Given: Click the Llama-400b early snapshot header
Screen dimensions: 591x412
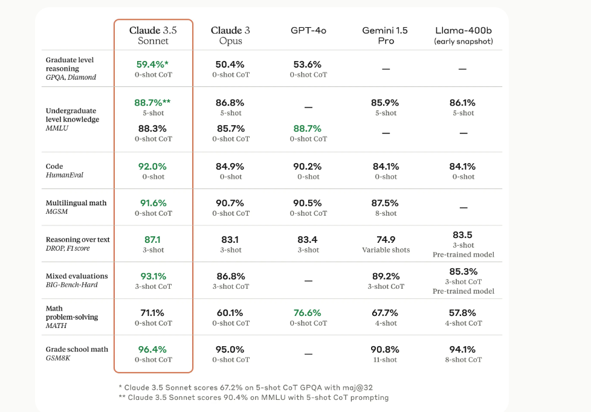Looking at the screenshot, I should point(463,35).
